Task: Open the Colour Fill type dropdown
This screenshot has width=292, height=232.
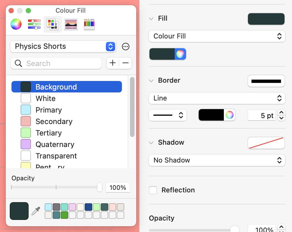Action: tap(217, 36)
